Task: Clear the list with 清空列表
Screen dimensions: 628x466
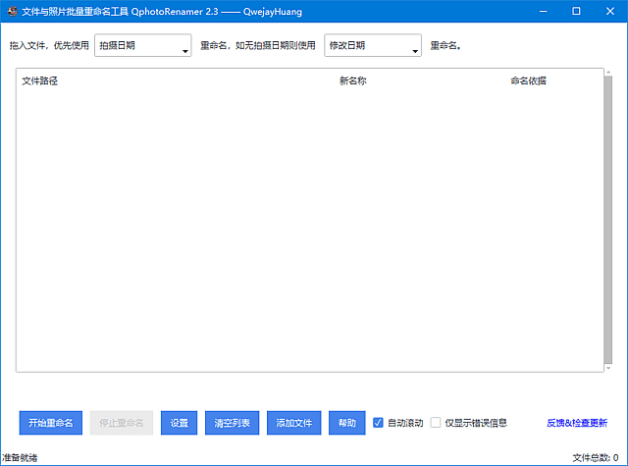Action: (x=233, y=423)
